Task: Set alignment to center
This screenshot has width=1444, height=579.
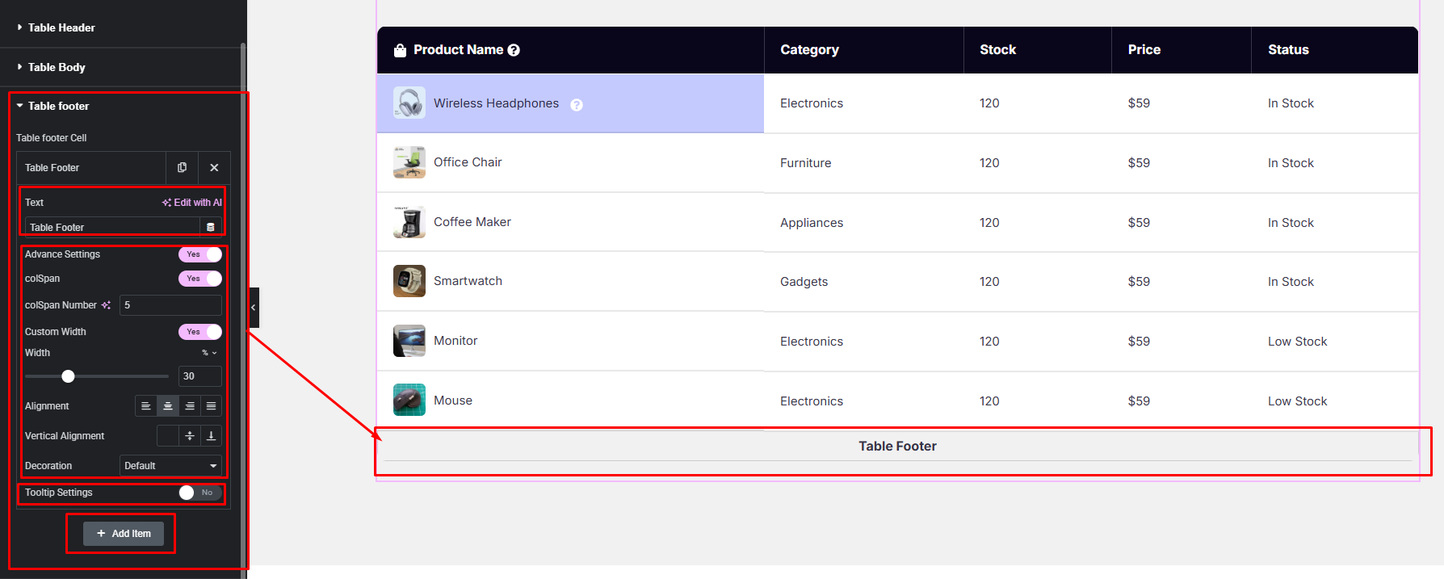Action: (168, 406)
